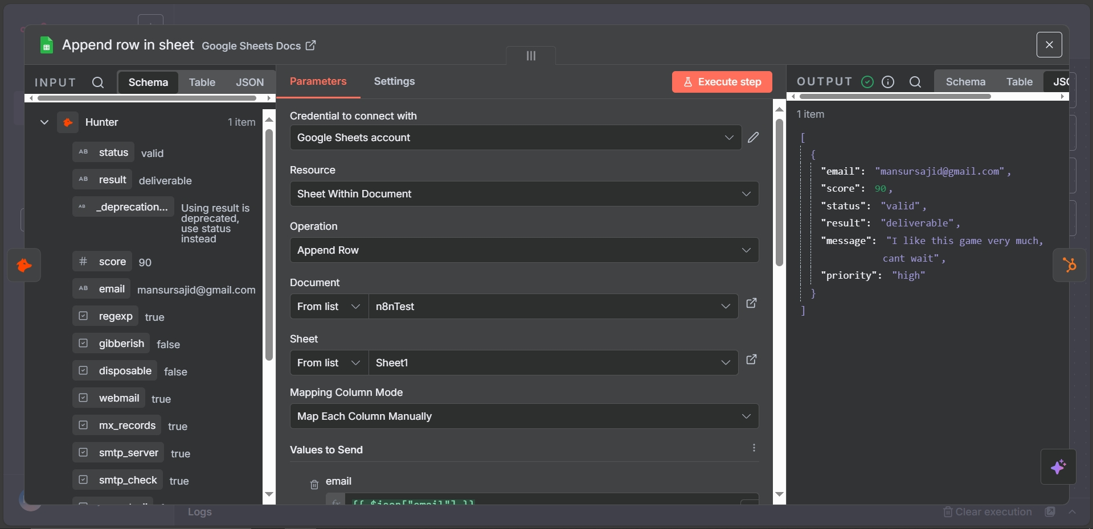Click the Hunter node icon in input schema
The width and height of the screenshot is (1093, 529).
68,122
